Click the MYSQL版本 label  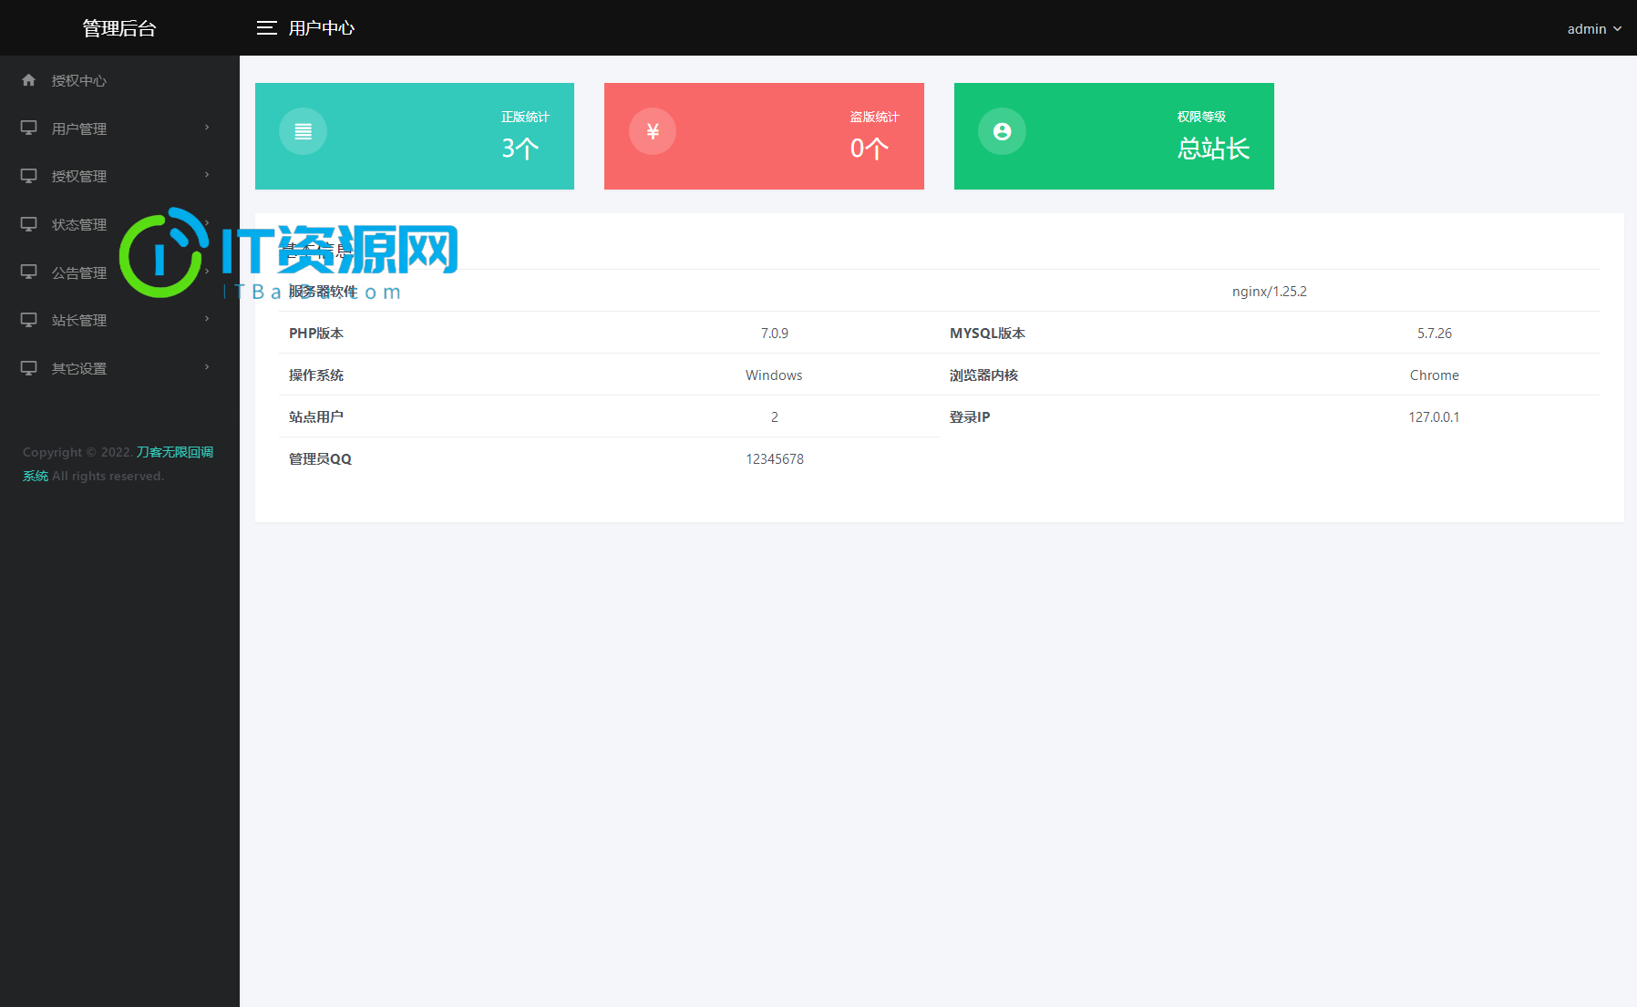[987, 334]
